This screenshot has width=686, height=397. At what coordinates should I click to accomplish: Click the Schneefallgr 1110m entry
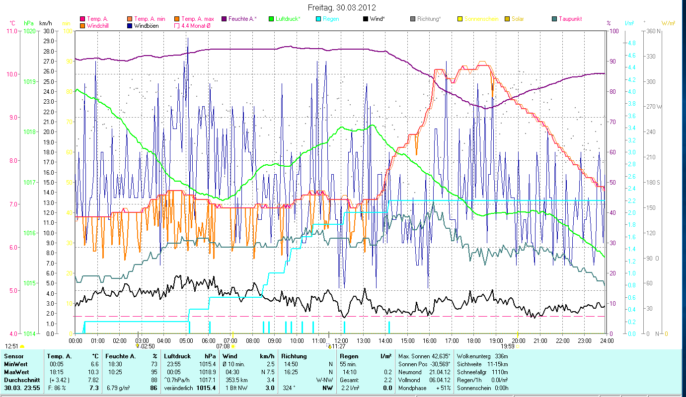tap(482, 372)
